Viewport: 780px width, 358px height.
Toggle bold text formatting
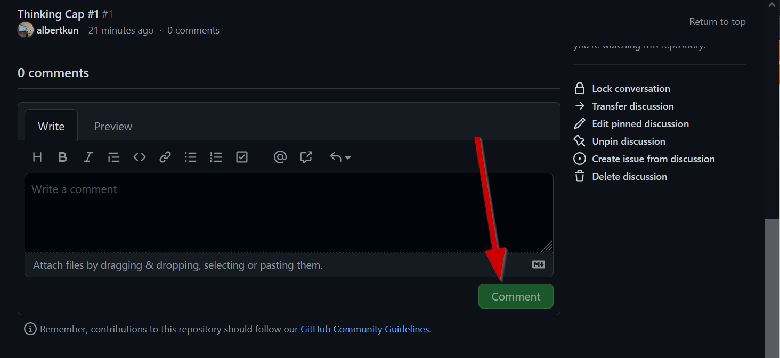tap(63, 157)
